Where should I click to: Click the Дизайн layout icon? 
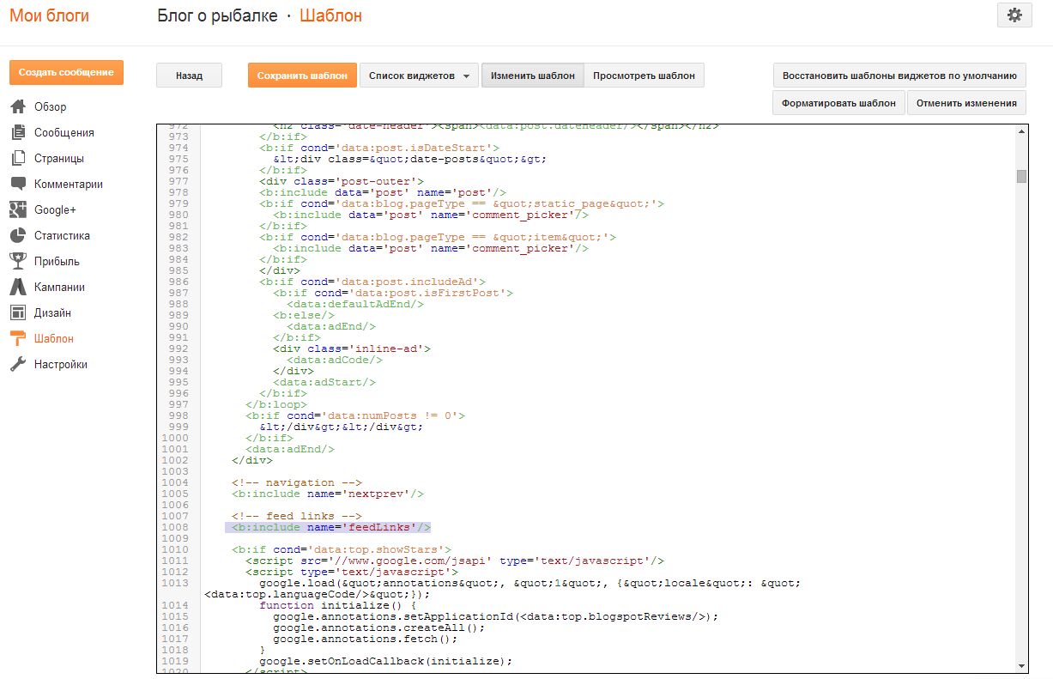point(18,312)
